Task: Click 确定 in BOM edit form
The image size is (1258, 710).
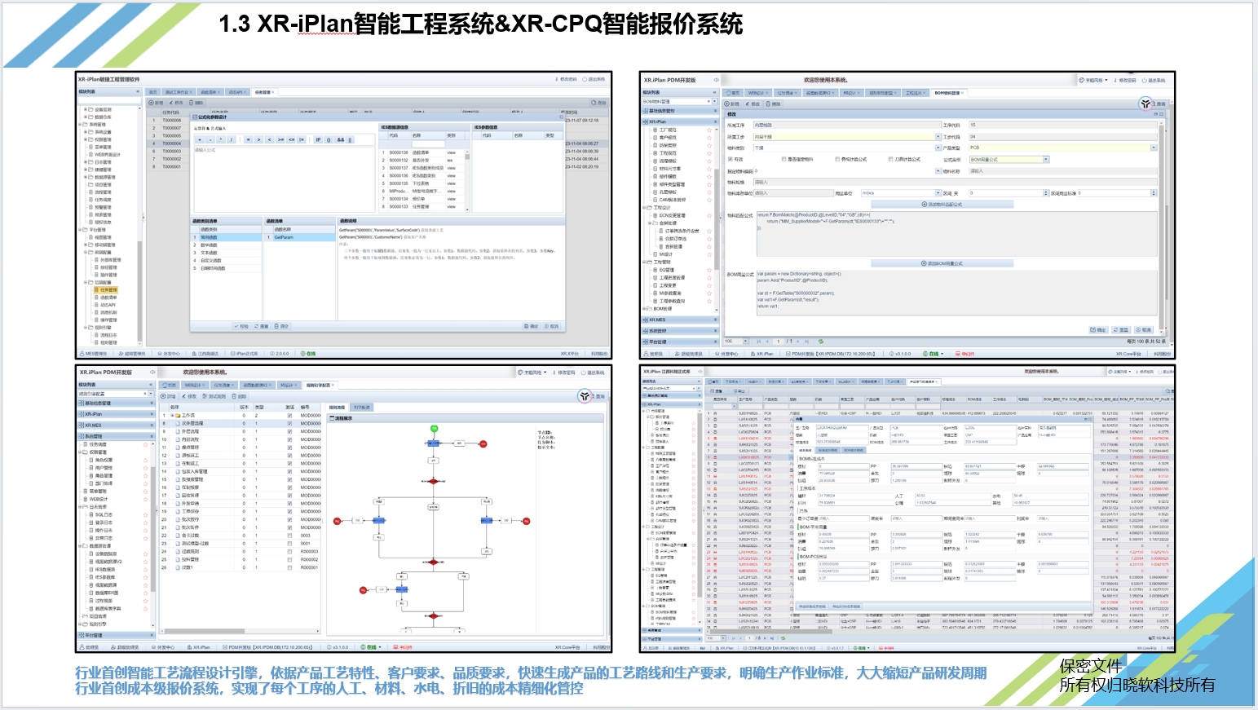Action: coord(1098,330)
